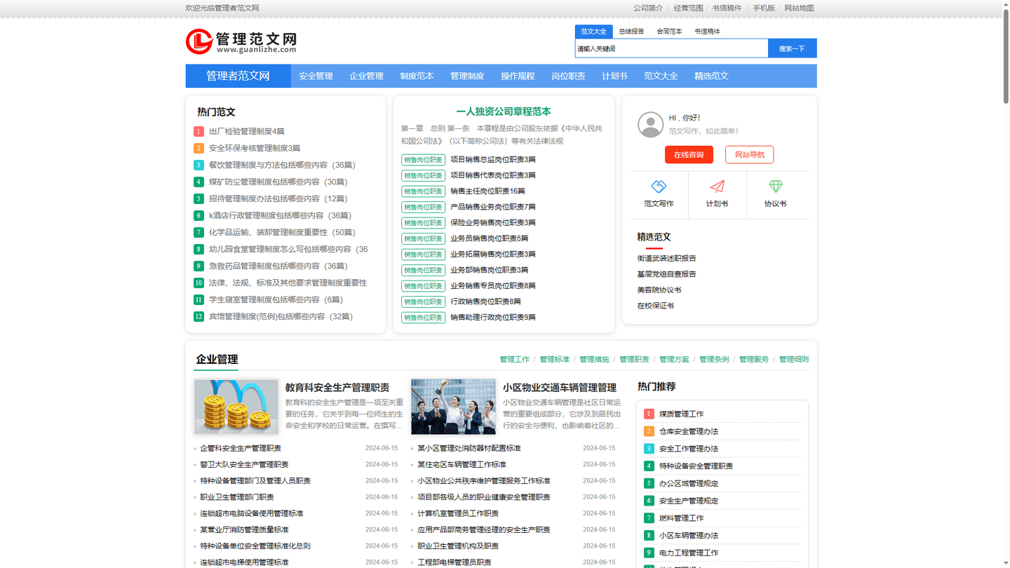Open 操作规程 in the navigation bar

pos(518,76)
